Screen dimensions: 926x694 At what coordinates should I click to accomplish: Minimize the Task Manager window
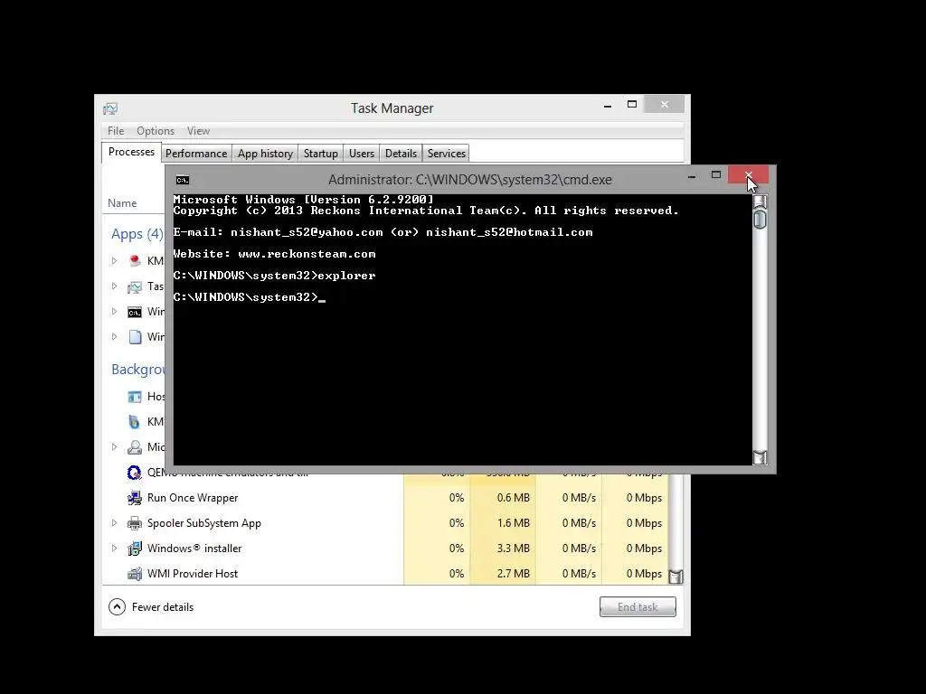608,105
